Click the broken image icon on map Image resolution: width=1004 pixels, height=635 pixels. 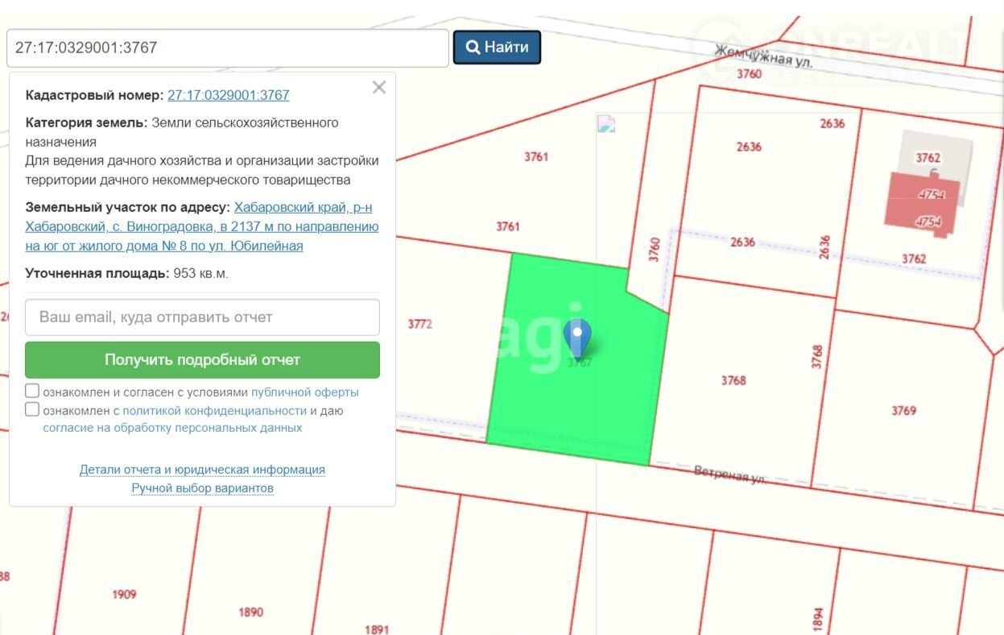(605, 124)
